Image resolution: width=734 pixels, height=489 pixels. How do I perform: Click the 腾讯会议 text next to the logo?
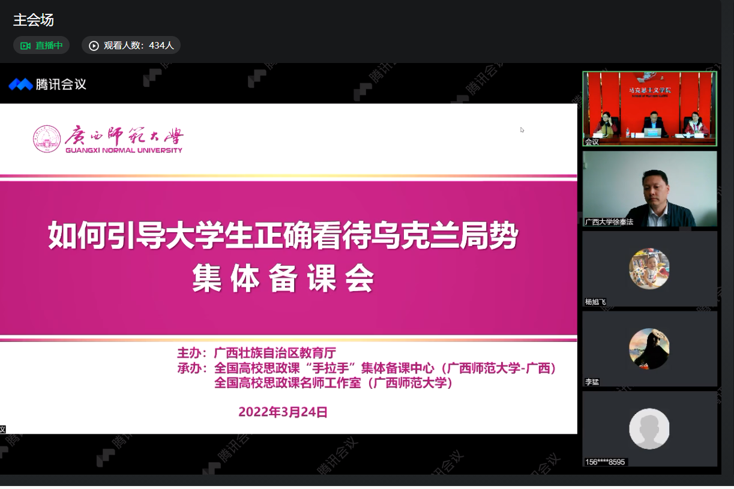pyautogui.click(x=61, y=85)
